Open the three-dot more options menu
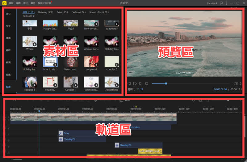This screenshot has height=162, width=247. [226, 3]
